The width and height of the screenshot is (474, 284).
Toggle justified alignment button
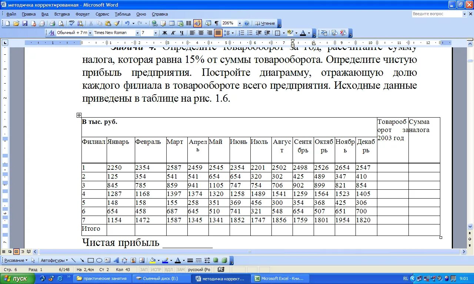218,33
